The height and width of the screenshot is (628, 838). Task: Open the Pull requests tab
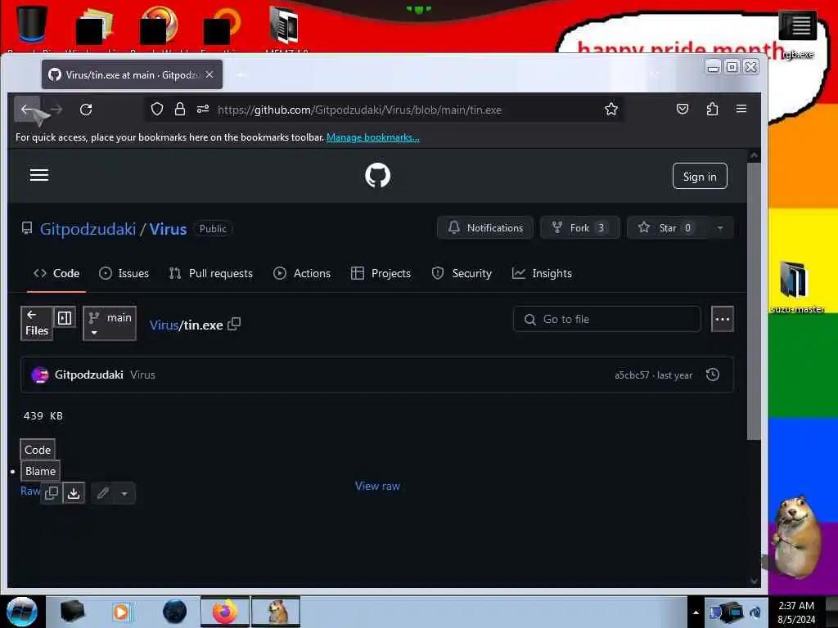coord(211,273)
